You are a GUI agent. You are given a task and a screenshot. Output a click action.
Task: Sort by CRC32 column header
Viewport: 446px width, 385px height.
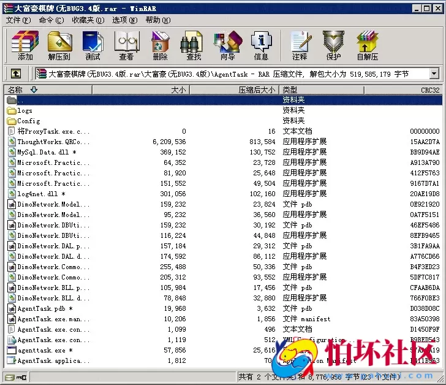(403, 90)
